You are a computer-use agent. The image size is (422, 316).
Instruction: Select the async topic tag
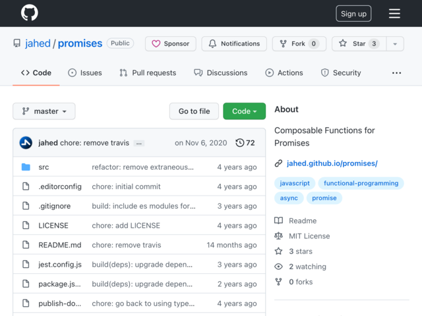pos(289,198)
